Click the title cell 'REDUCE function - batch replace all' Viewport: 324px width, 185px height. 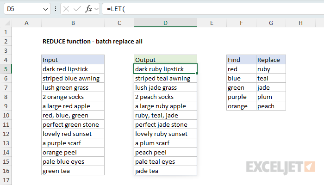[93, 41]
